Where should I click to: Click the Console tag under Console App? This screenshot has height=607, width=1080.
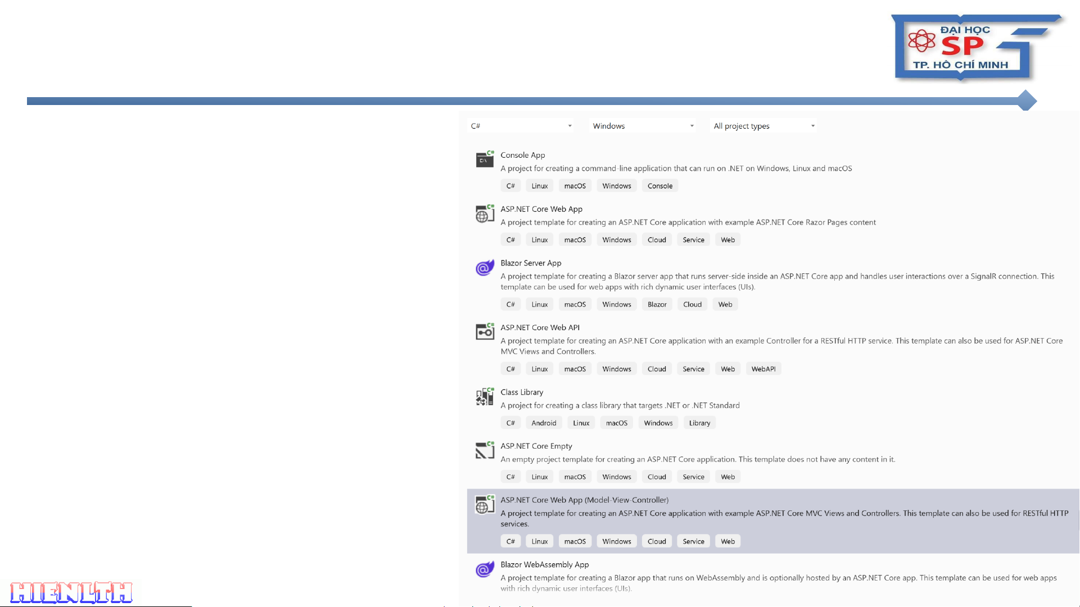[659, 186]
